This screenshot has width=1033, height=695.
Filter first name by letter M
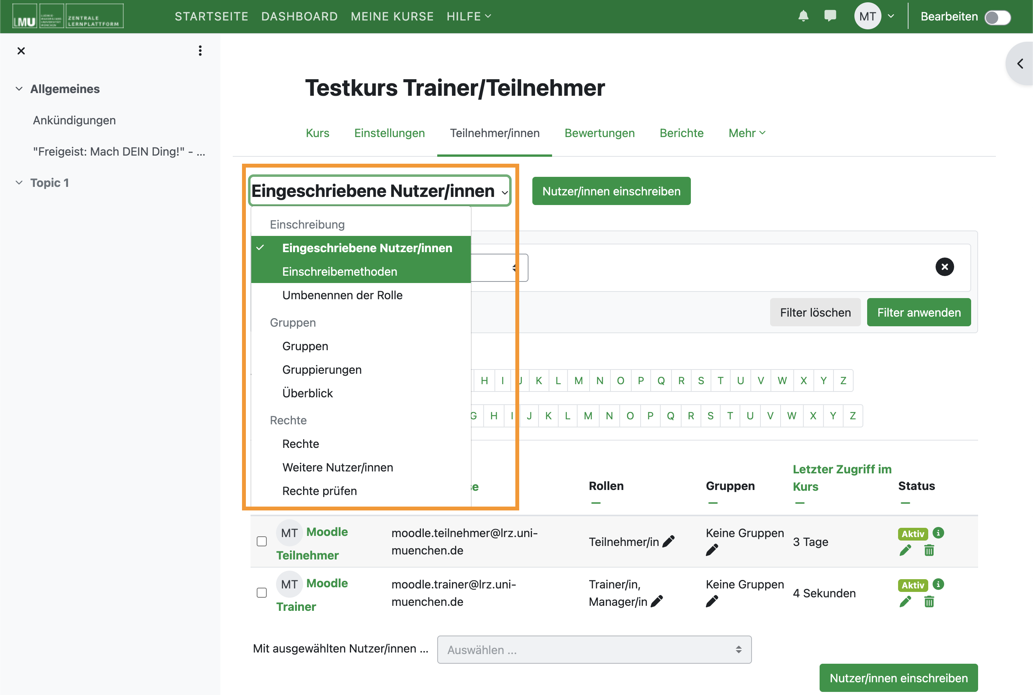(x=579, y=380)
